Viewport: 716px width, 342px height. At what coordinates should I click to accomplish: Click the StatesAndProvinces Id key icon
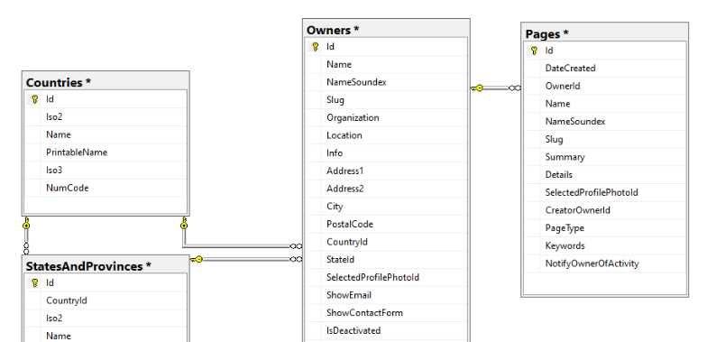34,283
